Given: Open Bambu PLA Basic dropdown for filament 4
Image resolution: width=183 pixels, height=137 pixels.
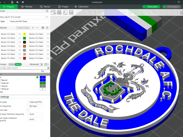Looking at the screenshot, I should [36, 38].
